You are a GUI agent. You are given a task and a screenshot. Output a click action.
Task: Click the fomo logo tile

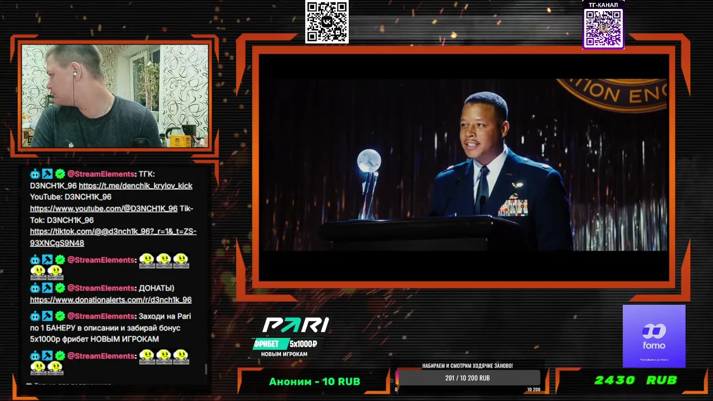pos(654,336)
